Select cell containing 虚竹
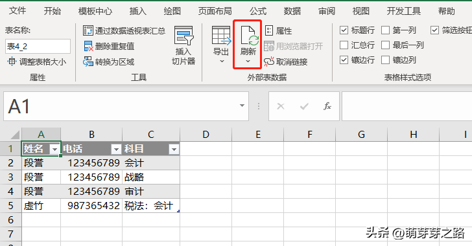 [x=41, y=206]
